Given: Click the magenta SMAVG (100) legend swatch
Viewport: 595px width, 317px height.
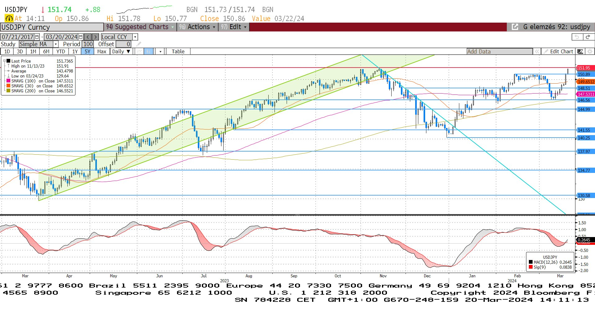Looking at the screenshot, I should click(8, 81).
